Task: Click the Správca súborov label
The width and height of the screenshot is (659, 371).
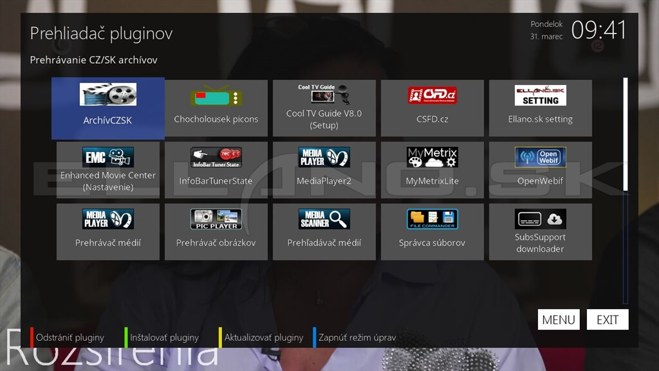Action: (x=432, y=243)
